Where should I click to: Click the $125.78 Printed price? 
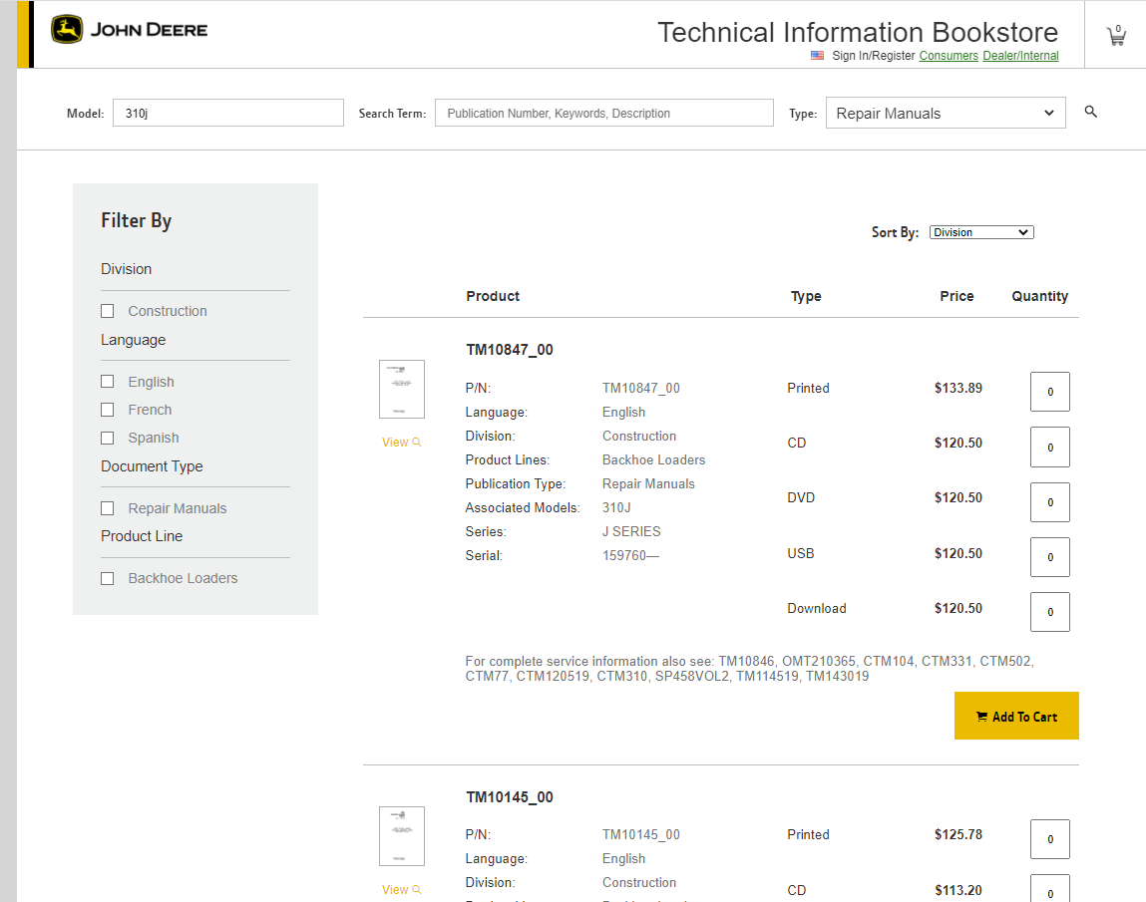pos(958,834)
